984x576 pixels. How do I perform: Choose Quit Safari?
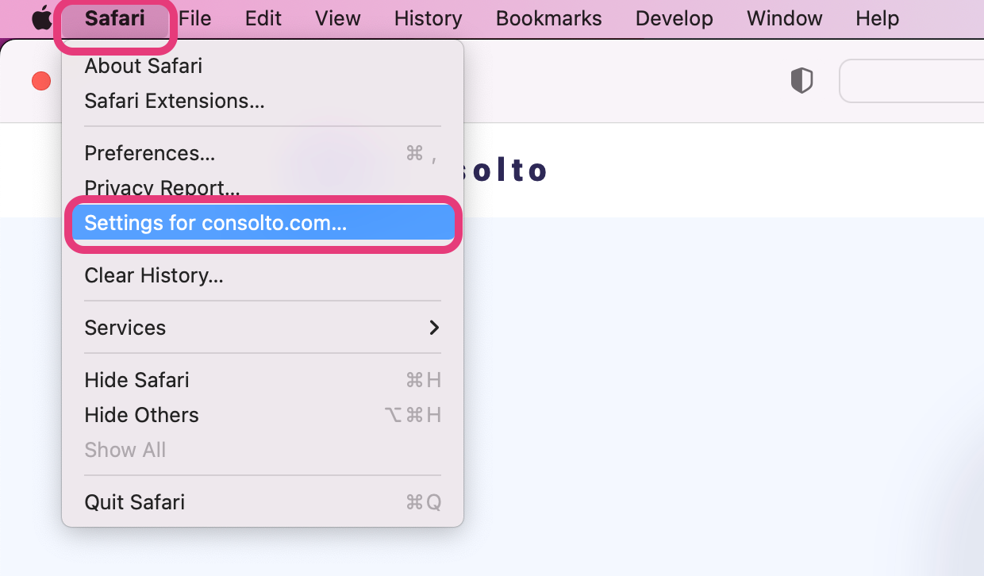[263, 502]
